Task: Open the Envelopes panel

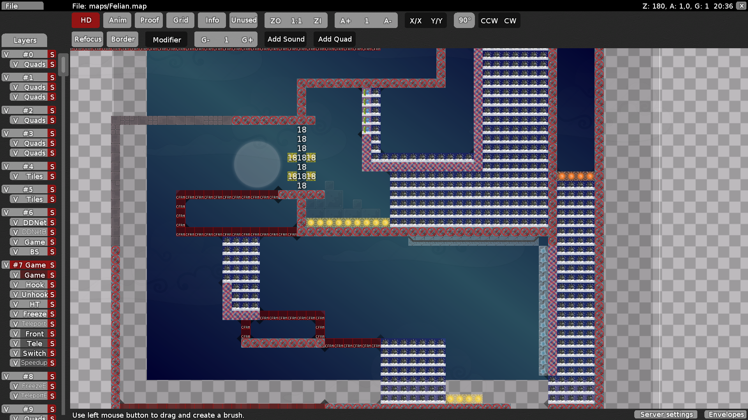Action: [x=726, y=415]
